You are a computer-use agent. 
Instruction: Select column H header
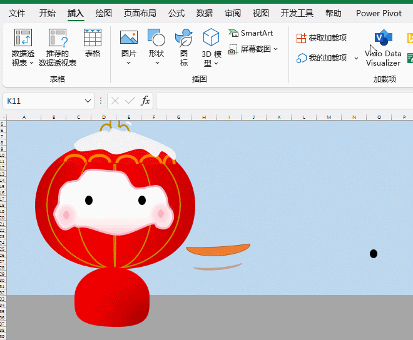[204, 117]
